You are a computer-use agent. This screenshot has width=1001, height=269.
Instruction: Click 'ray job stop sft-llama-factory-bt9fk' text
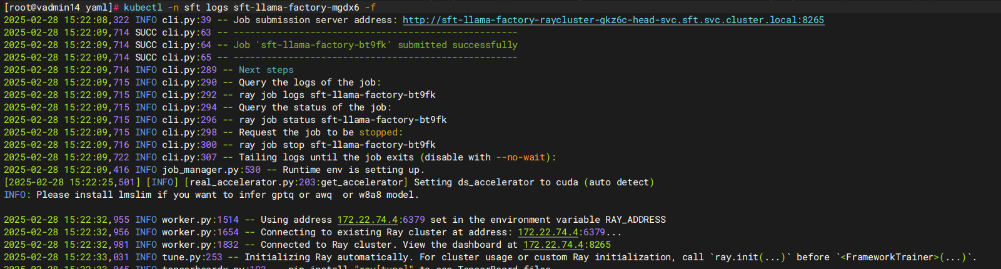pyautogui.click(x=337, y=145)
